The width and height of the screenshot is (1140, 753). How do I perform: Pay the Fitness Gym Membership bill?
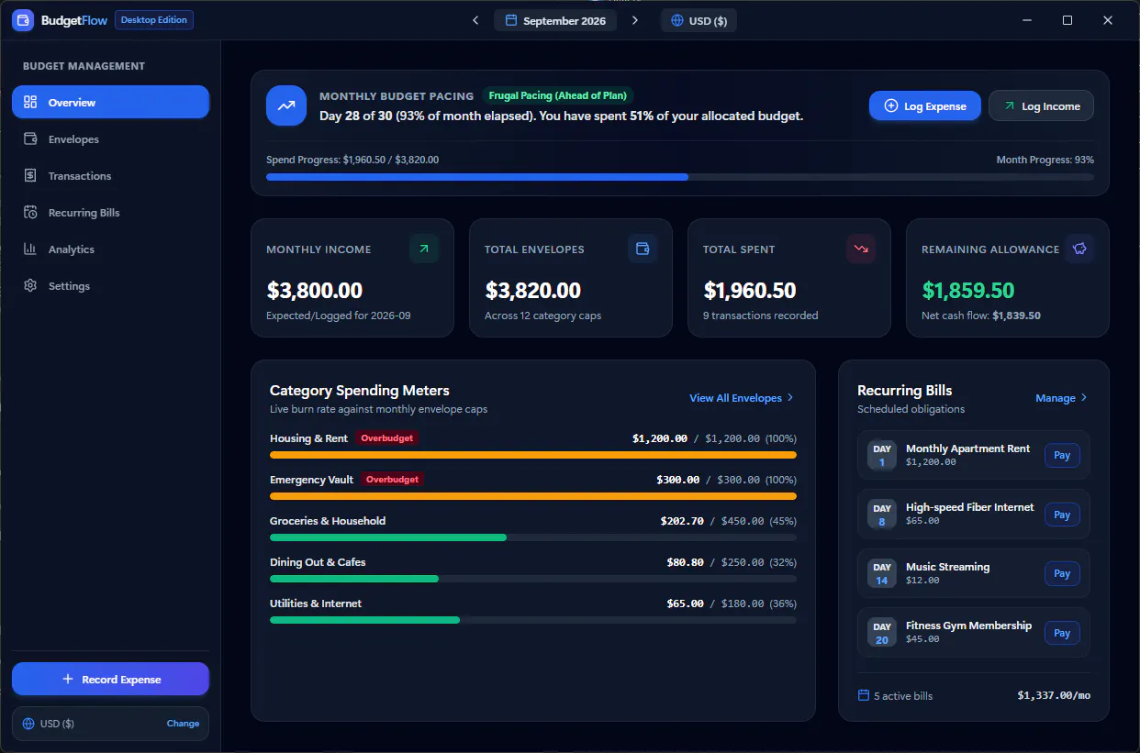[1062, 633]
